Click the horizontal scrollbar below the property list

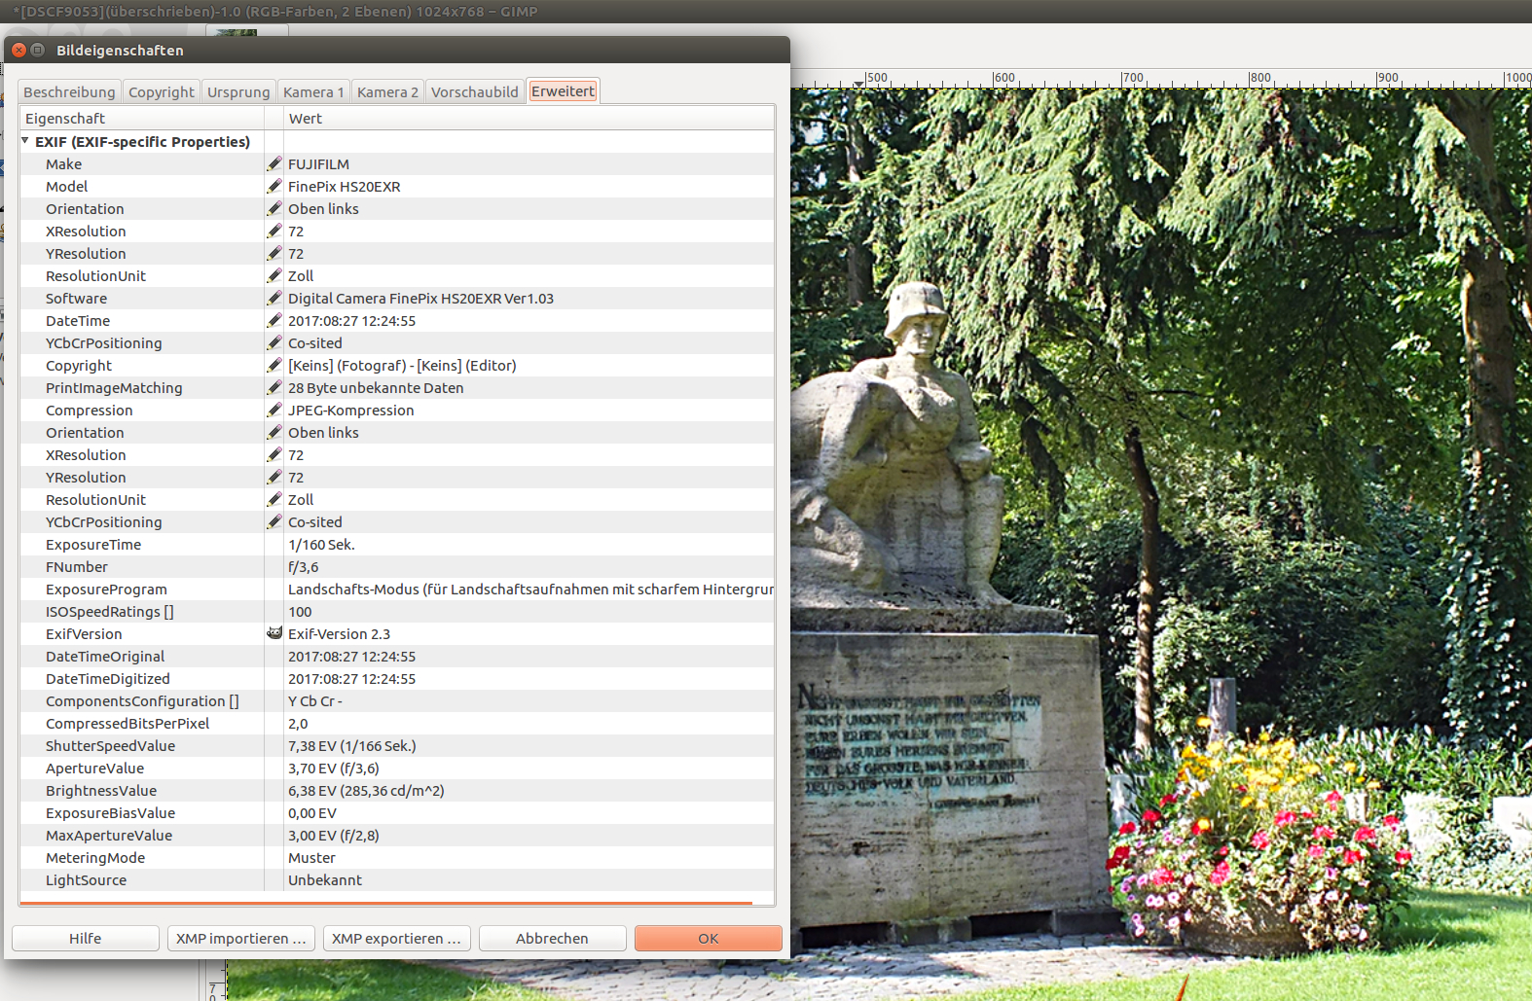(386, 903)
